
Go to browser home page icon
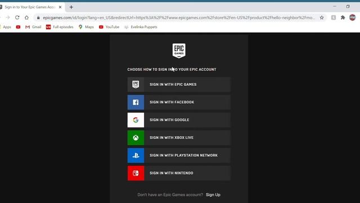point(26,17)
